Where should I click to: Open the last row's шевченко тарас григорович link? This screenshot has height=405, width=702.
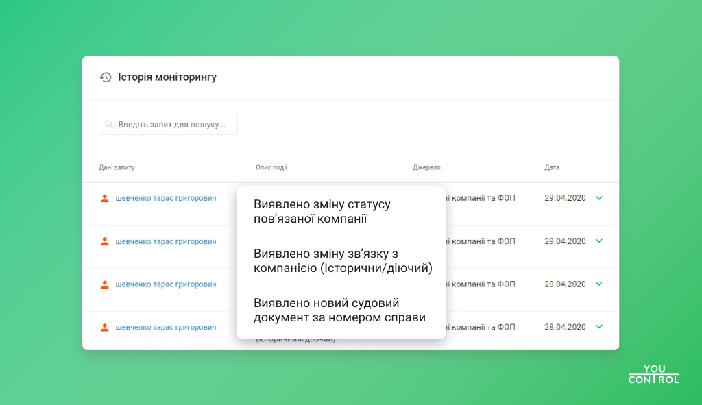click(x=165, y=328)
